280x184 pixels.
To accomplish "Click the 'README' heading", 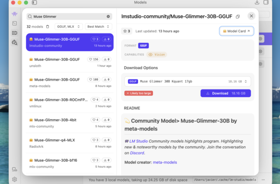I will pos(132,108).
